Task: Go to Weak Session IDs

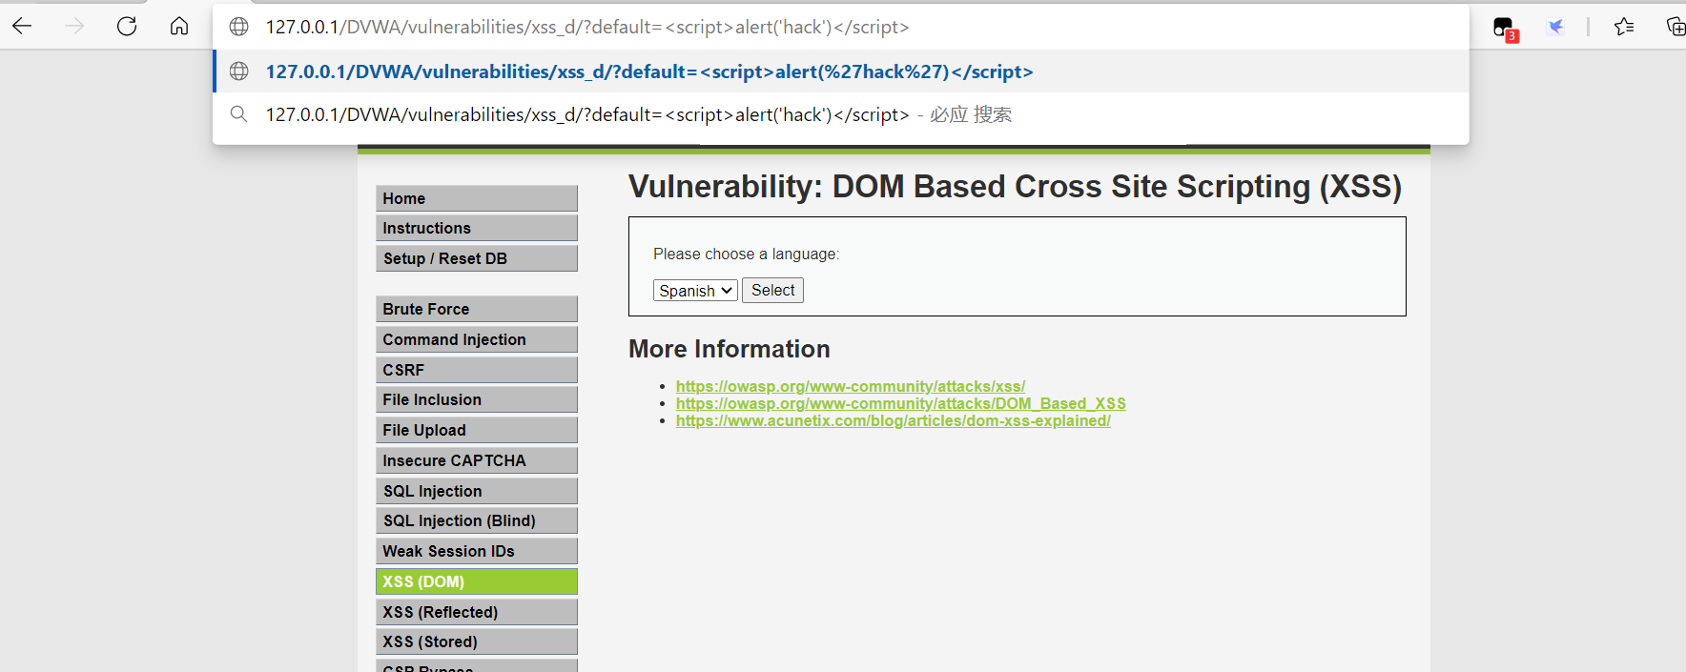Action: pyautogui.click(x=477, y=551)
